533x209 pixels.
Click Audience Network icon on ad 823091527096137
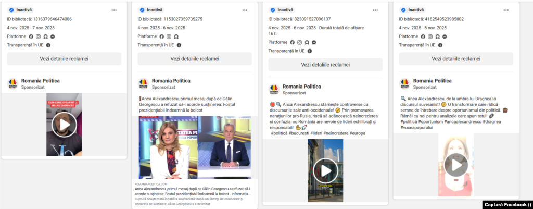307,42
